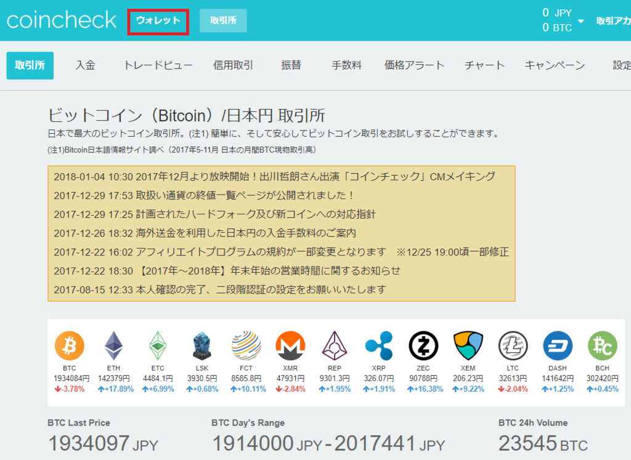
Task: Open the Ethereum Classic ETC icon
Action: click(x=158, y=346)
